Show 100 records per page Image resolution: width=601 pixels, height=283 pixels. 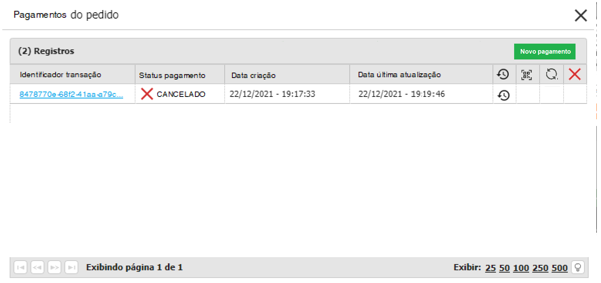tap(521, 268)
